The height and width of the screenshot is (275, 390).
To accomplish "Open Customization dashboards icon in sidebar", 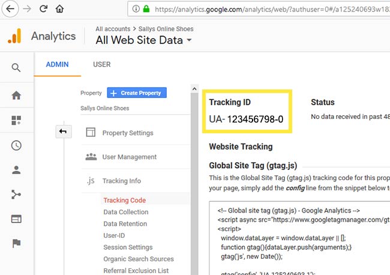I will pos(16,121).
